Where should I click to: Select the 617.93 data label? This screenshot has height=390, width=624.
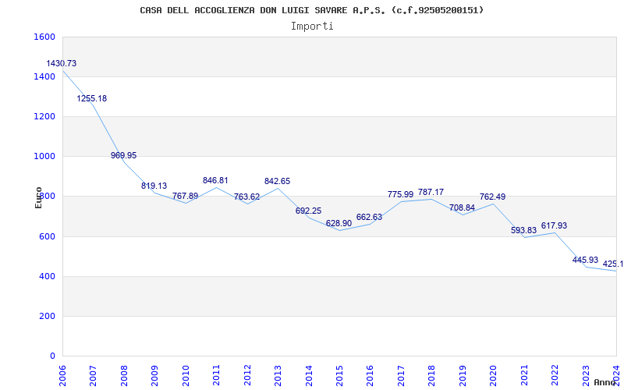[x=554, y=225]
